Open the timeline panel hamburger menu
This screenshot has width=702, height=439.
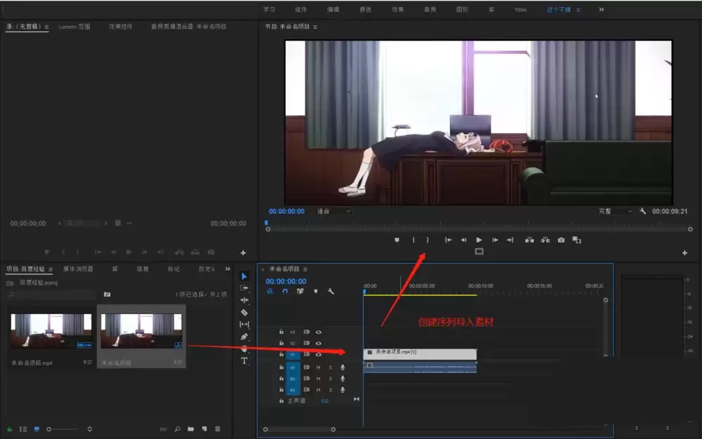pos(305,271)
